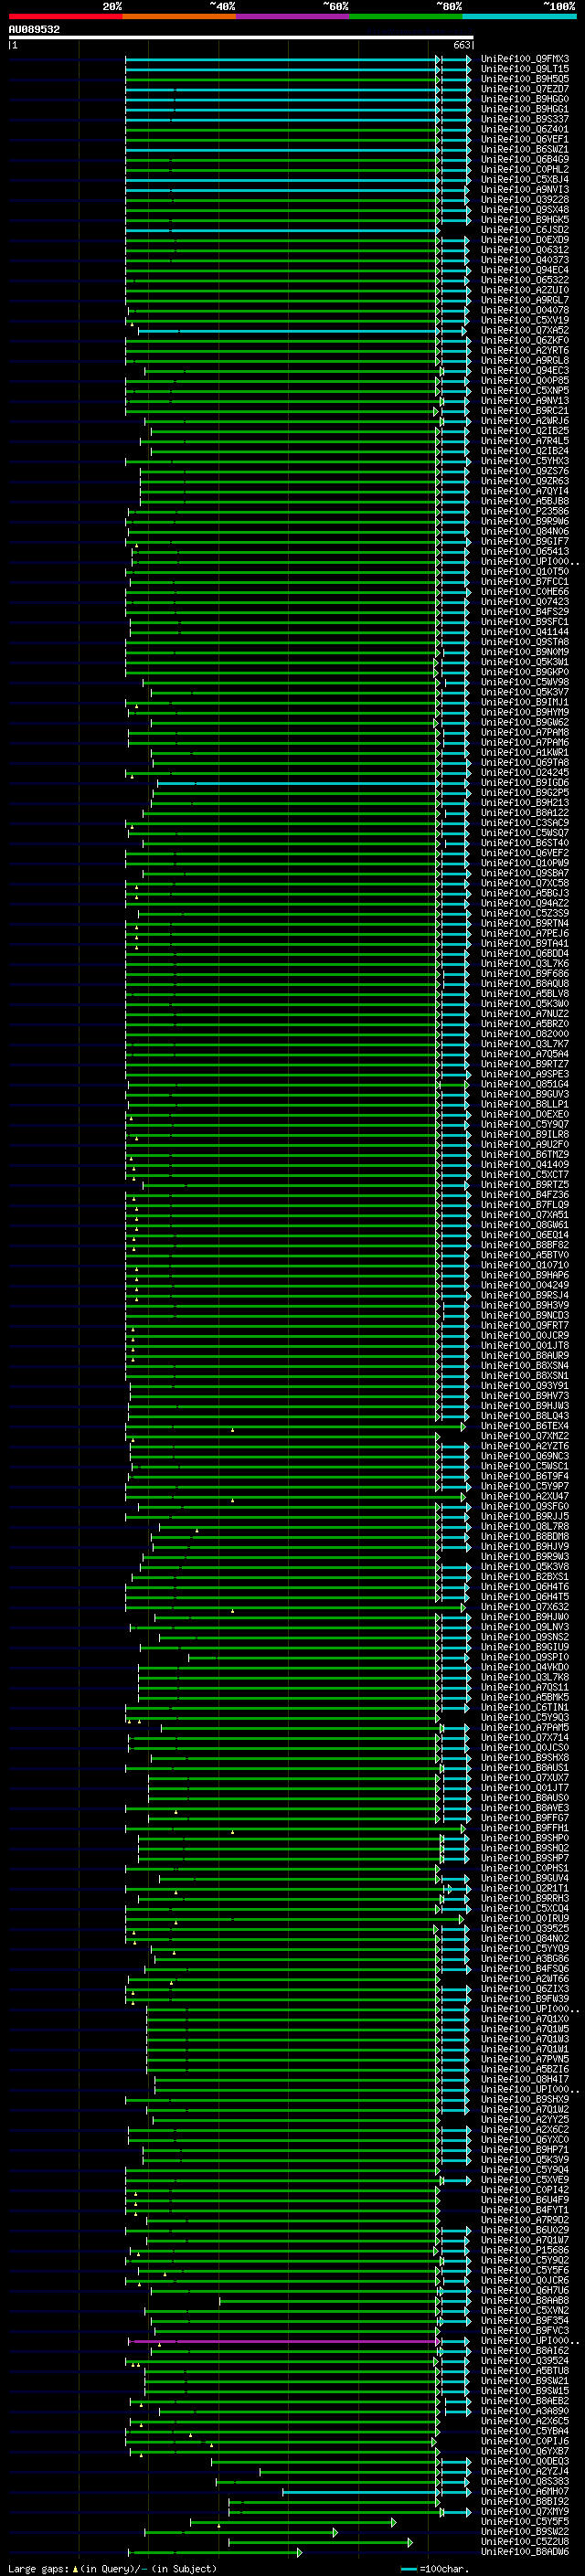The height and width of the screenshot is (2576, 585).
Task: Click the orange ~40% identity legend segment
Action: 179,17
